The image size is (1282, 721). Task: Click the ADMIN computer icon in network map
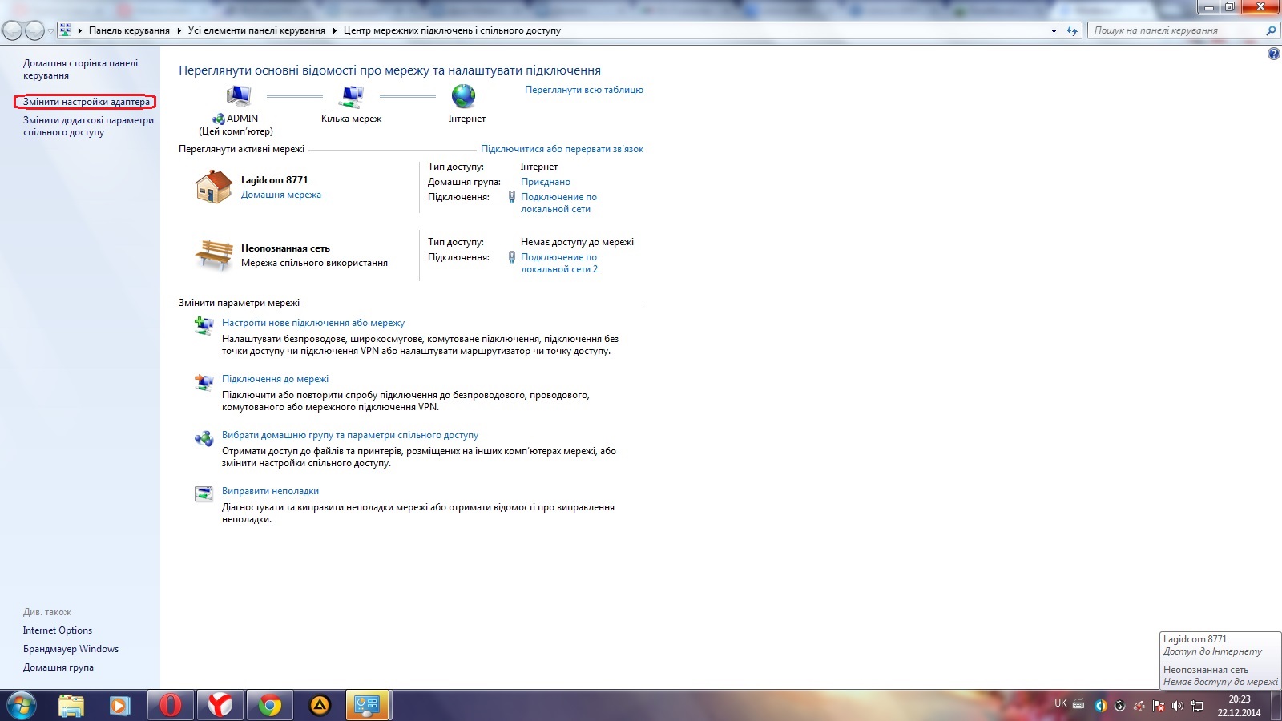[x=238, y=97]
